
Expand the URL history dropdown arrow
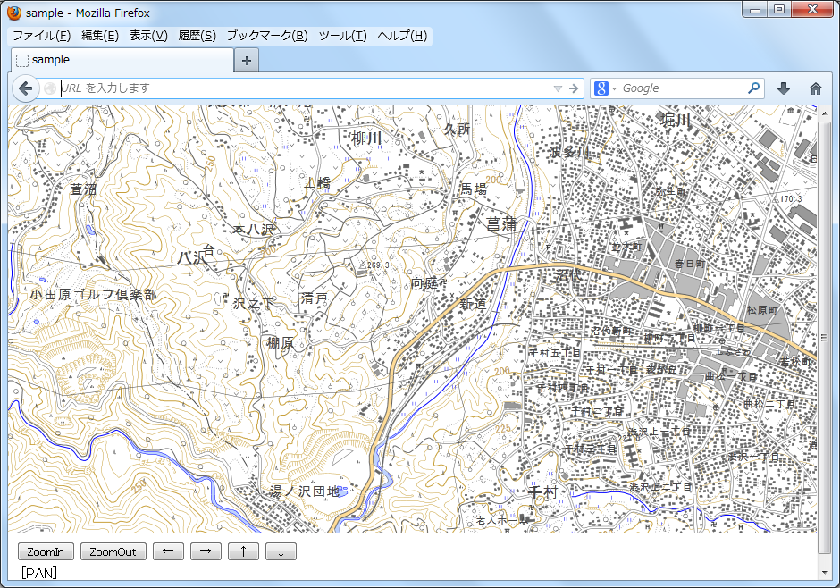point(558,88)
